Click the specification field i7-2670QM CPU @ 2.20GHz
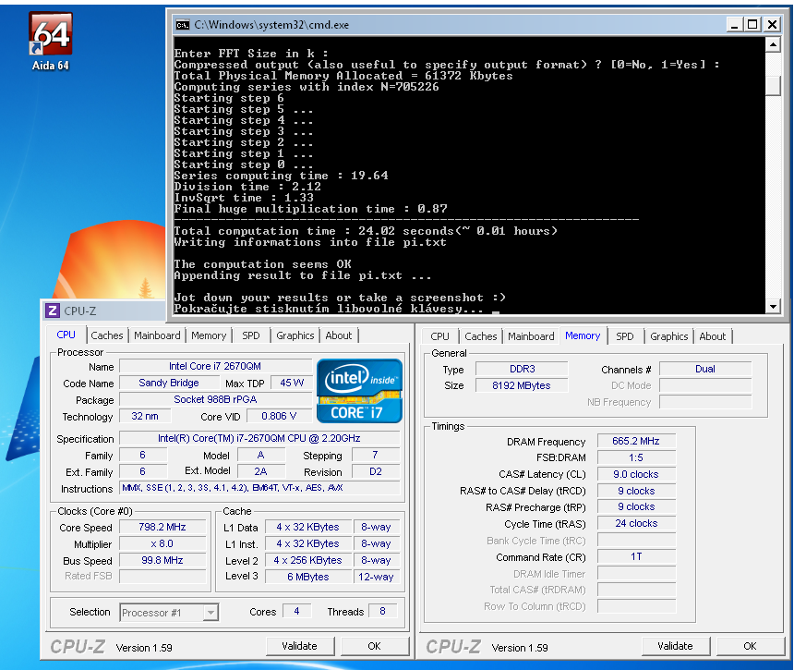Image resolution: width=794 pixels, height=670 pixels. pyautogui.click(x=259, y=438)
